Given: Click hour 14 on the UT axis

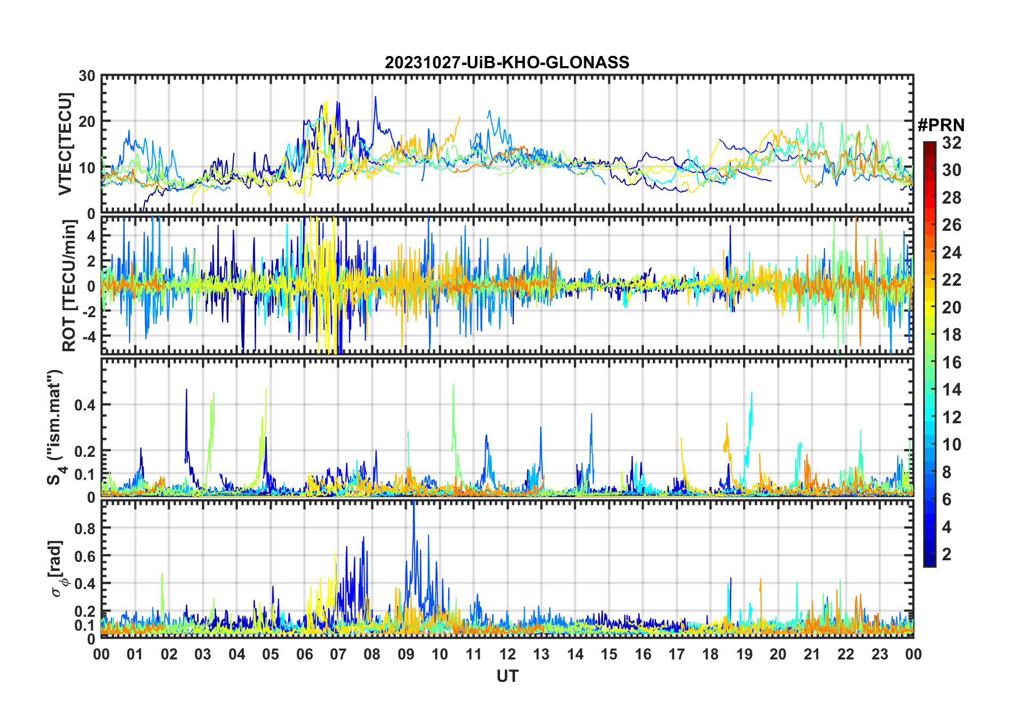Looking at the screenshot, I should 575,654.
